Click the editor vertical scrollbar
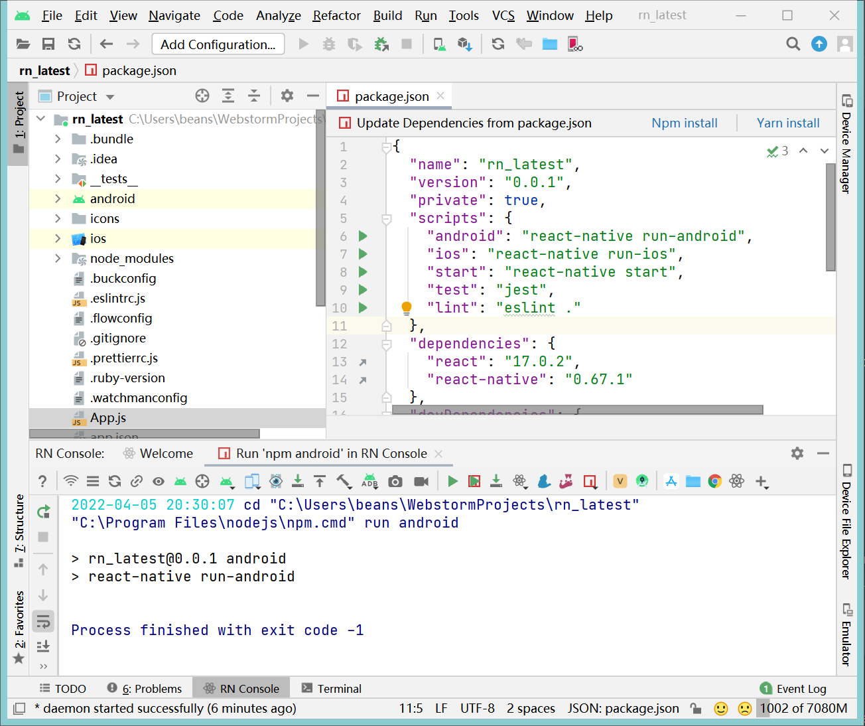The image size is (865, 726). pos(831,217)
